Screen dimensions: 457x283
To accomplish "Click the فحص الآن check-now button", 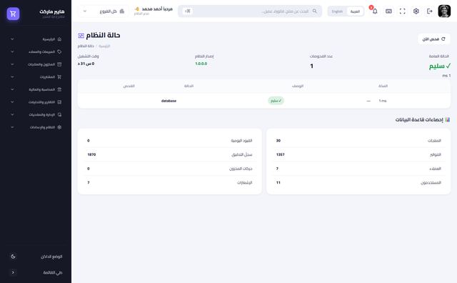I will [433, 39].
